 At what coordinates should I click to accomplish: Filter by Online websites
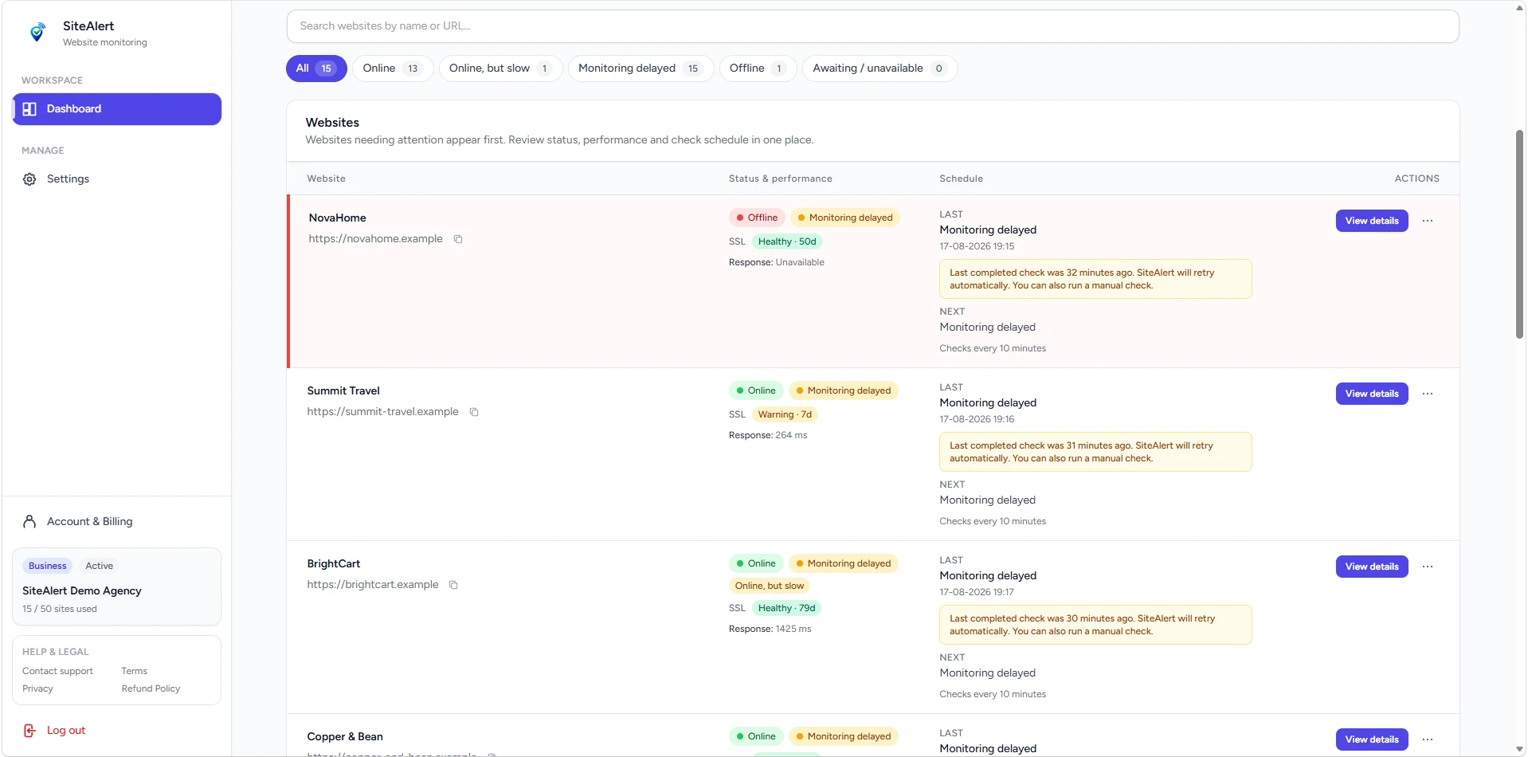(393, 69)
